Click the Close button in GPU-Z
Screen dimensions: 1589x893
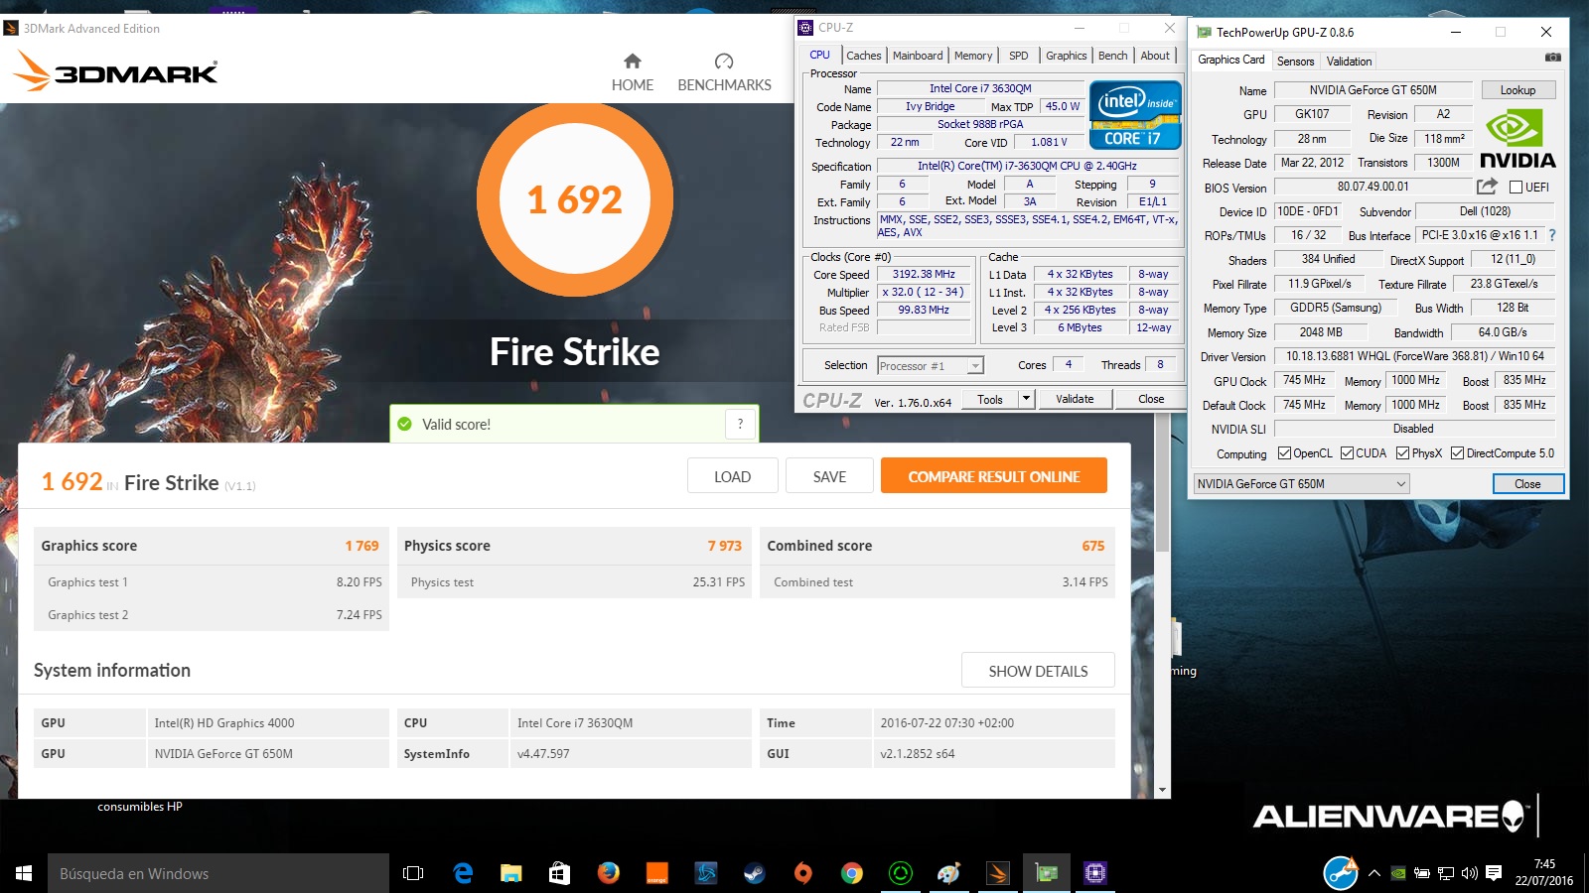pos(1527,484)
